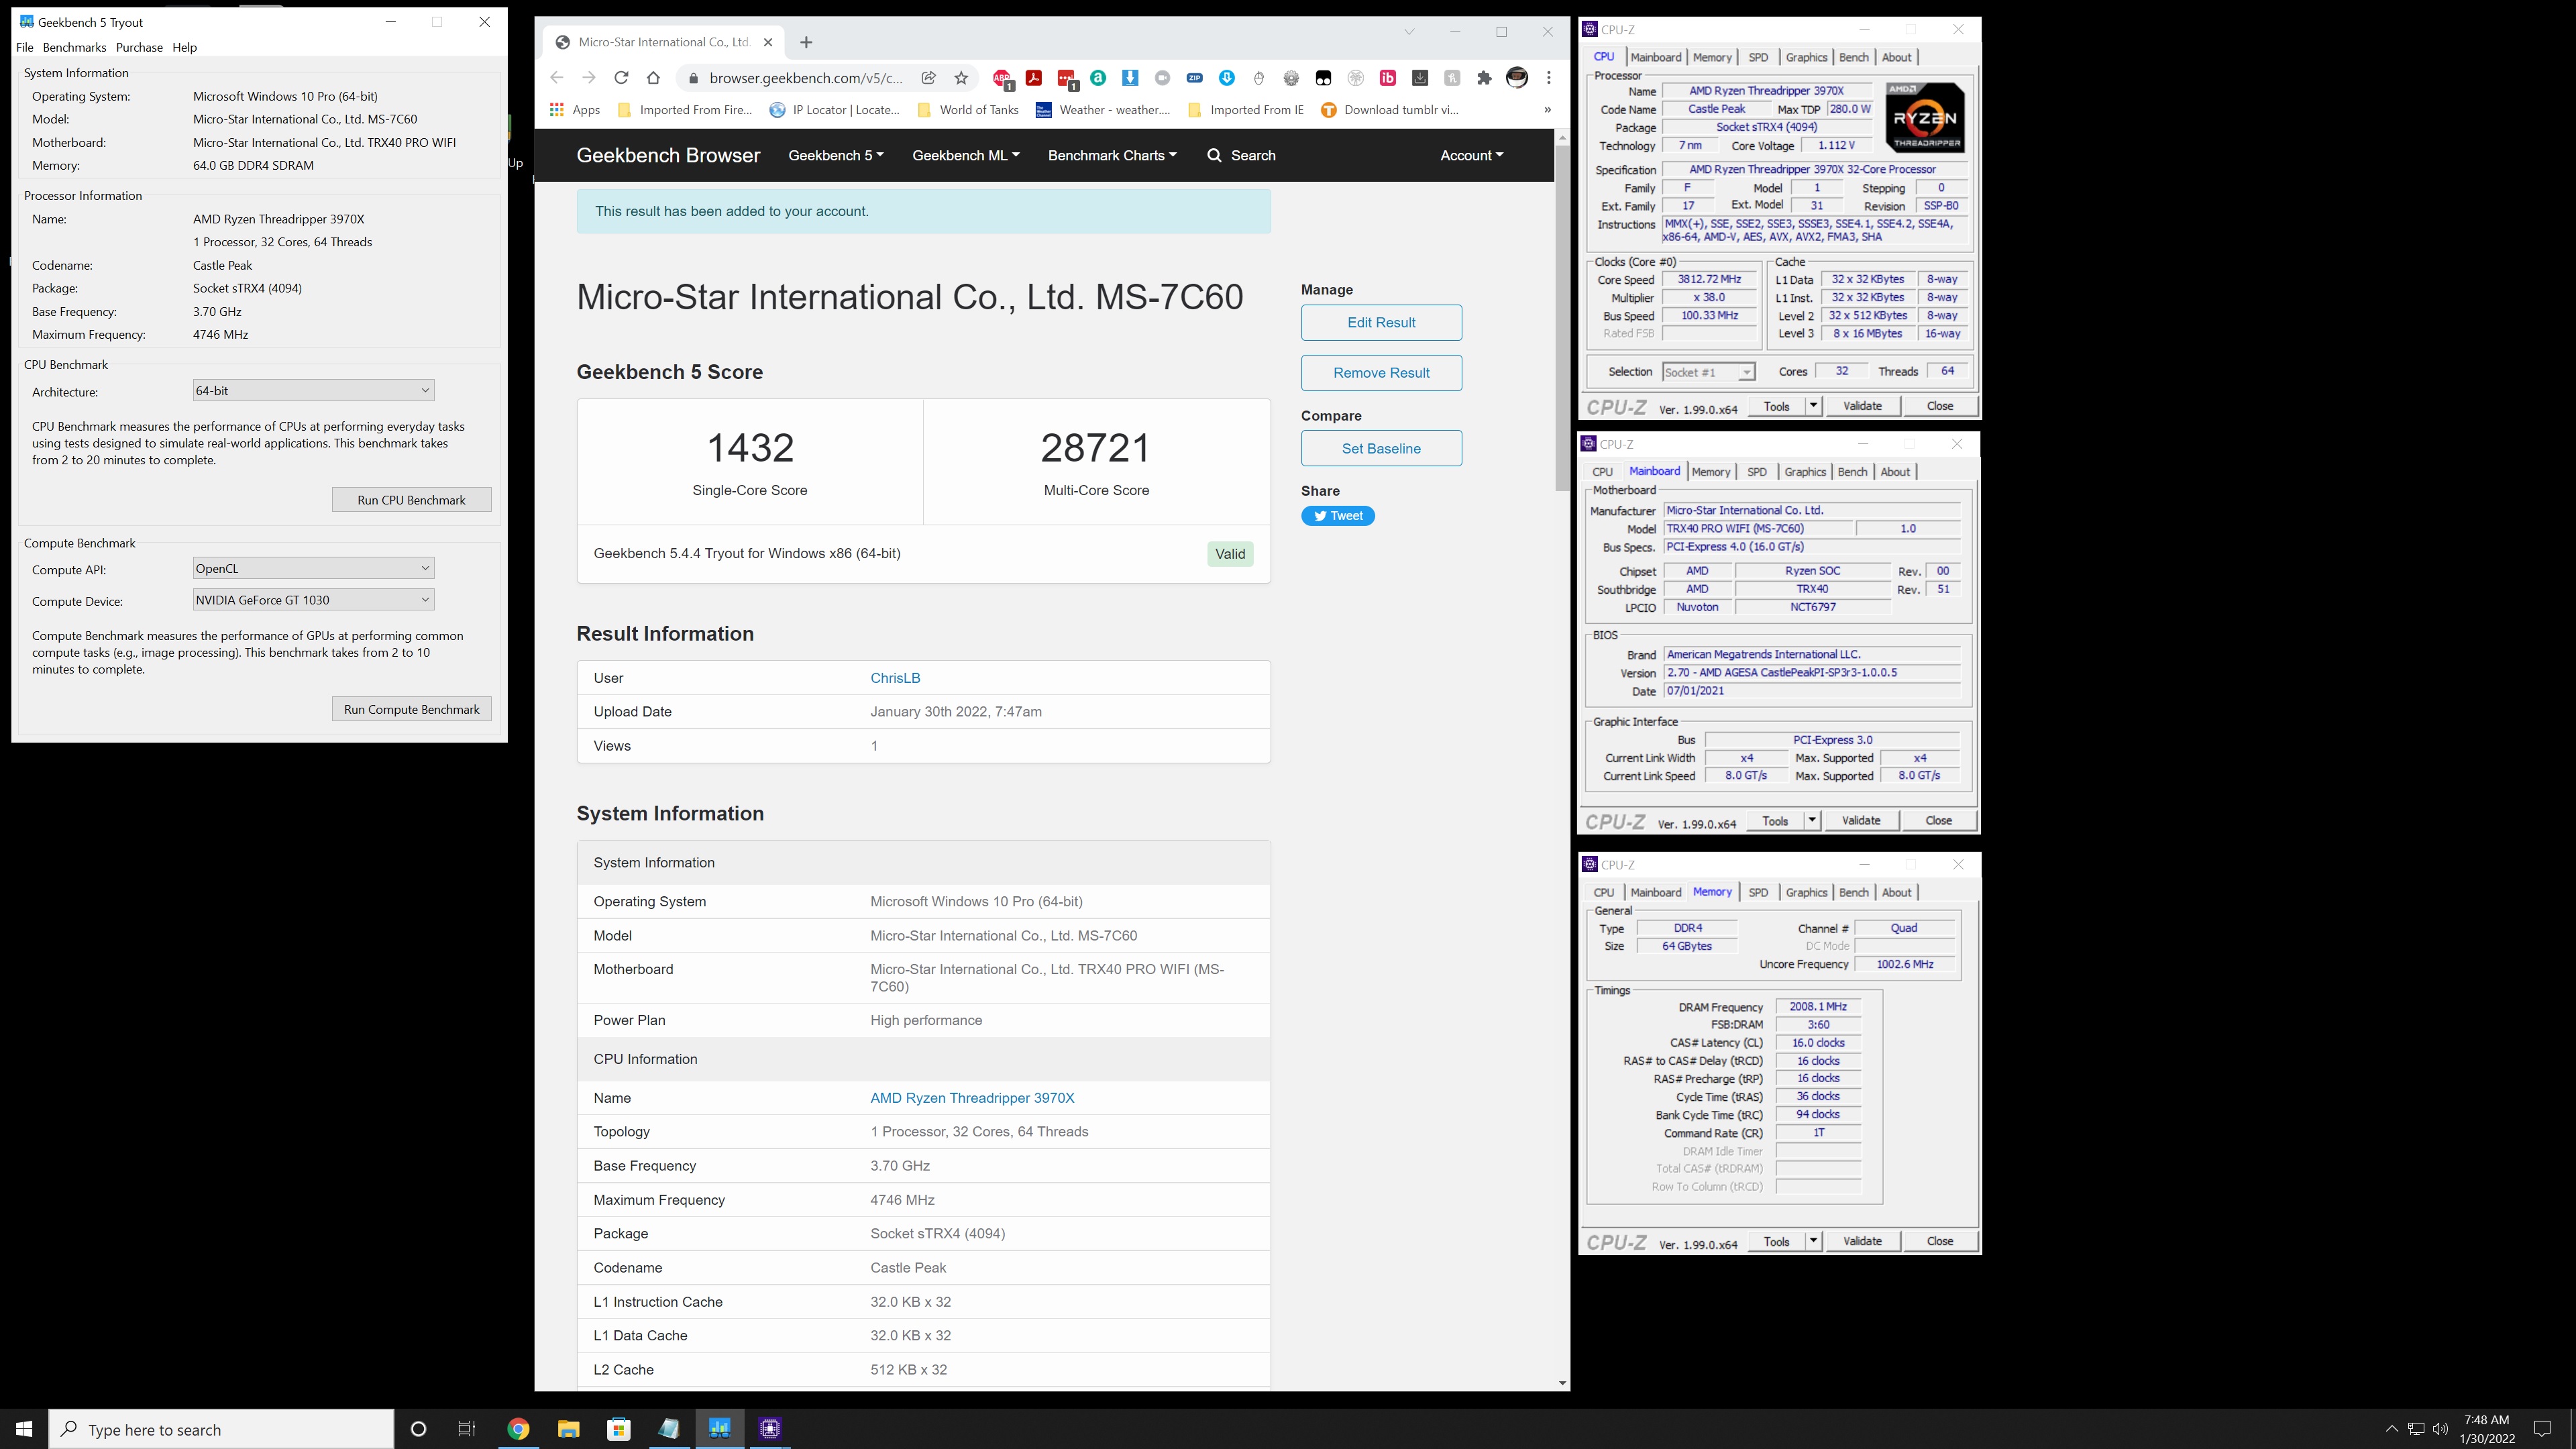Expand the Compute API OpenCL dropdown

pyautogui.click(x=313, y=568)
